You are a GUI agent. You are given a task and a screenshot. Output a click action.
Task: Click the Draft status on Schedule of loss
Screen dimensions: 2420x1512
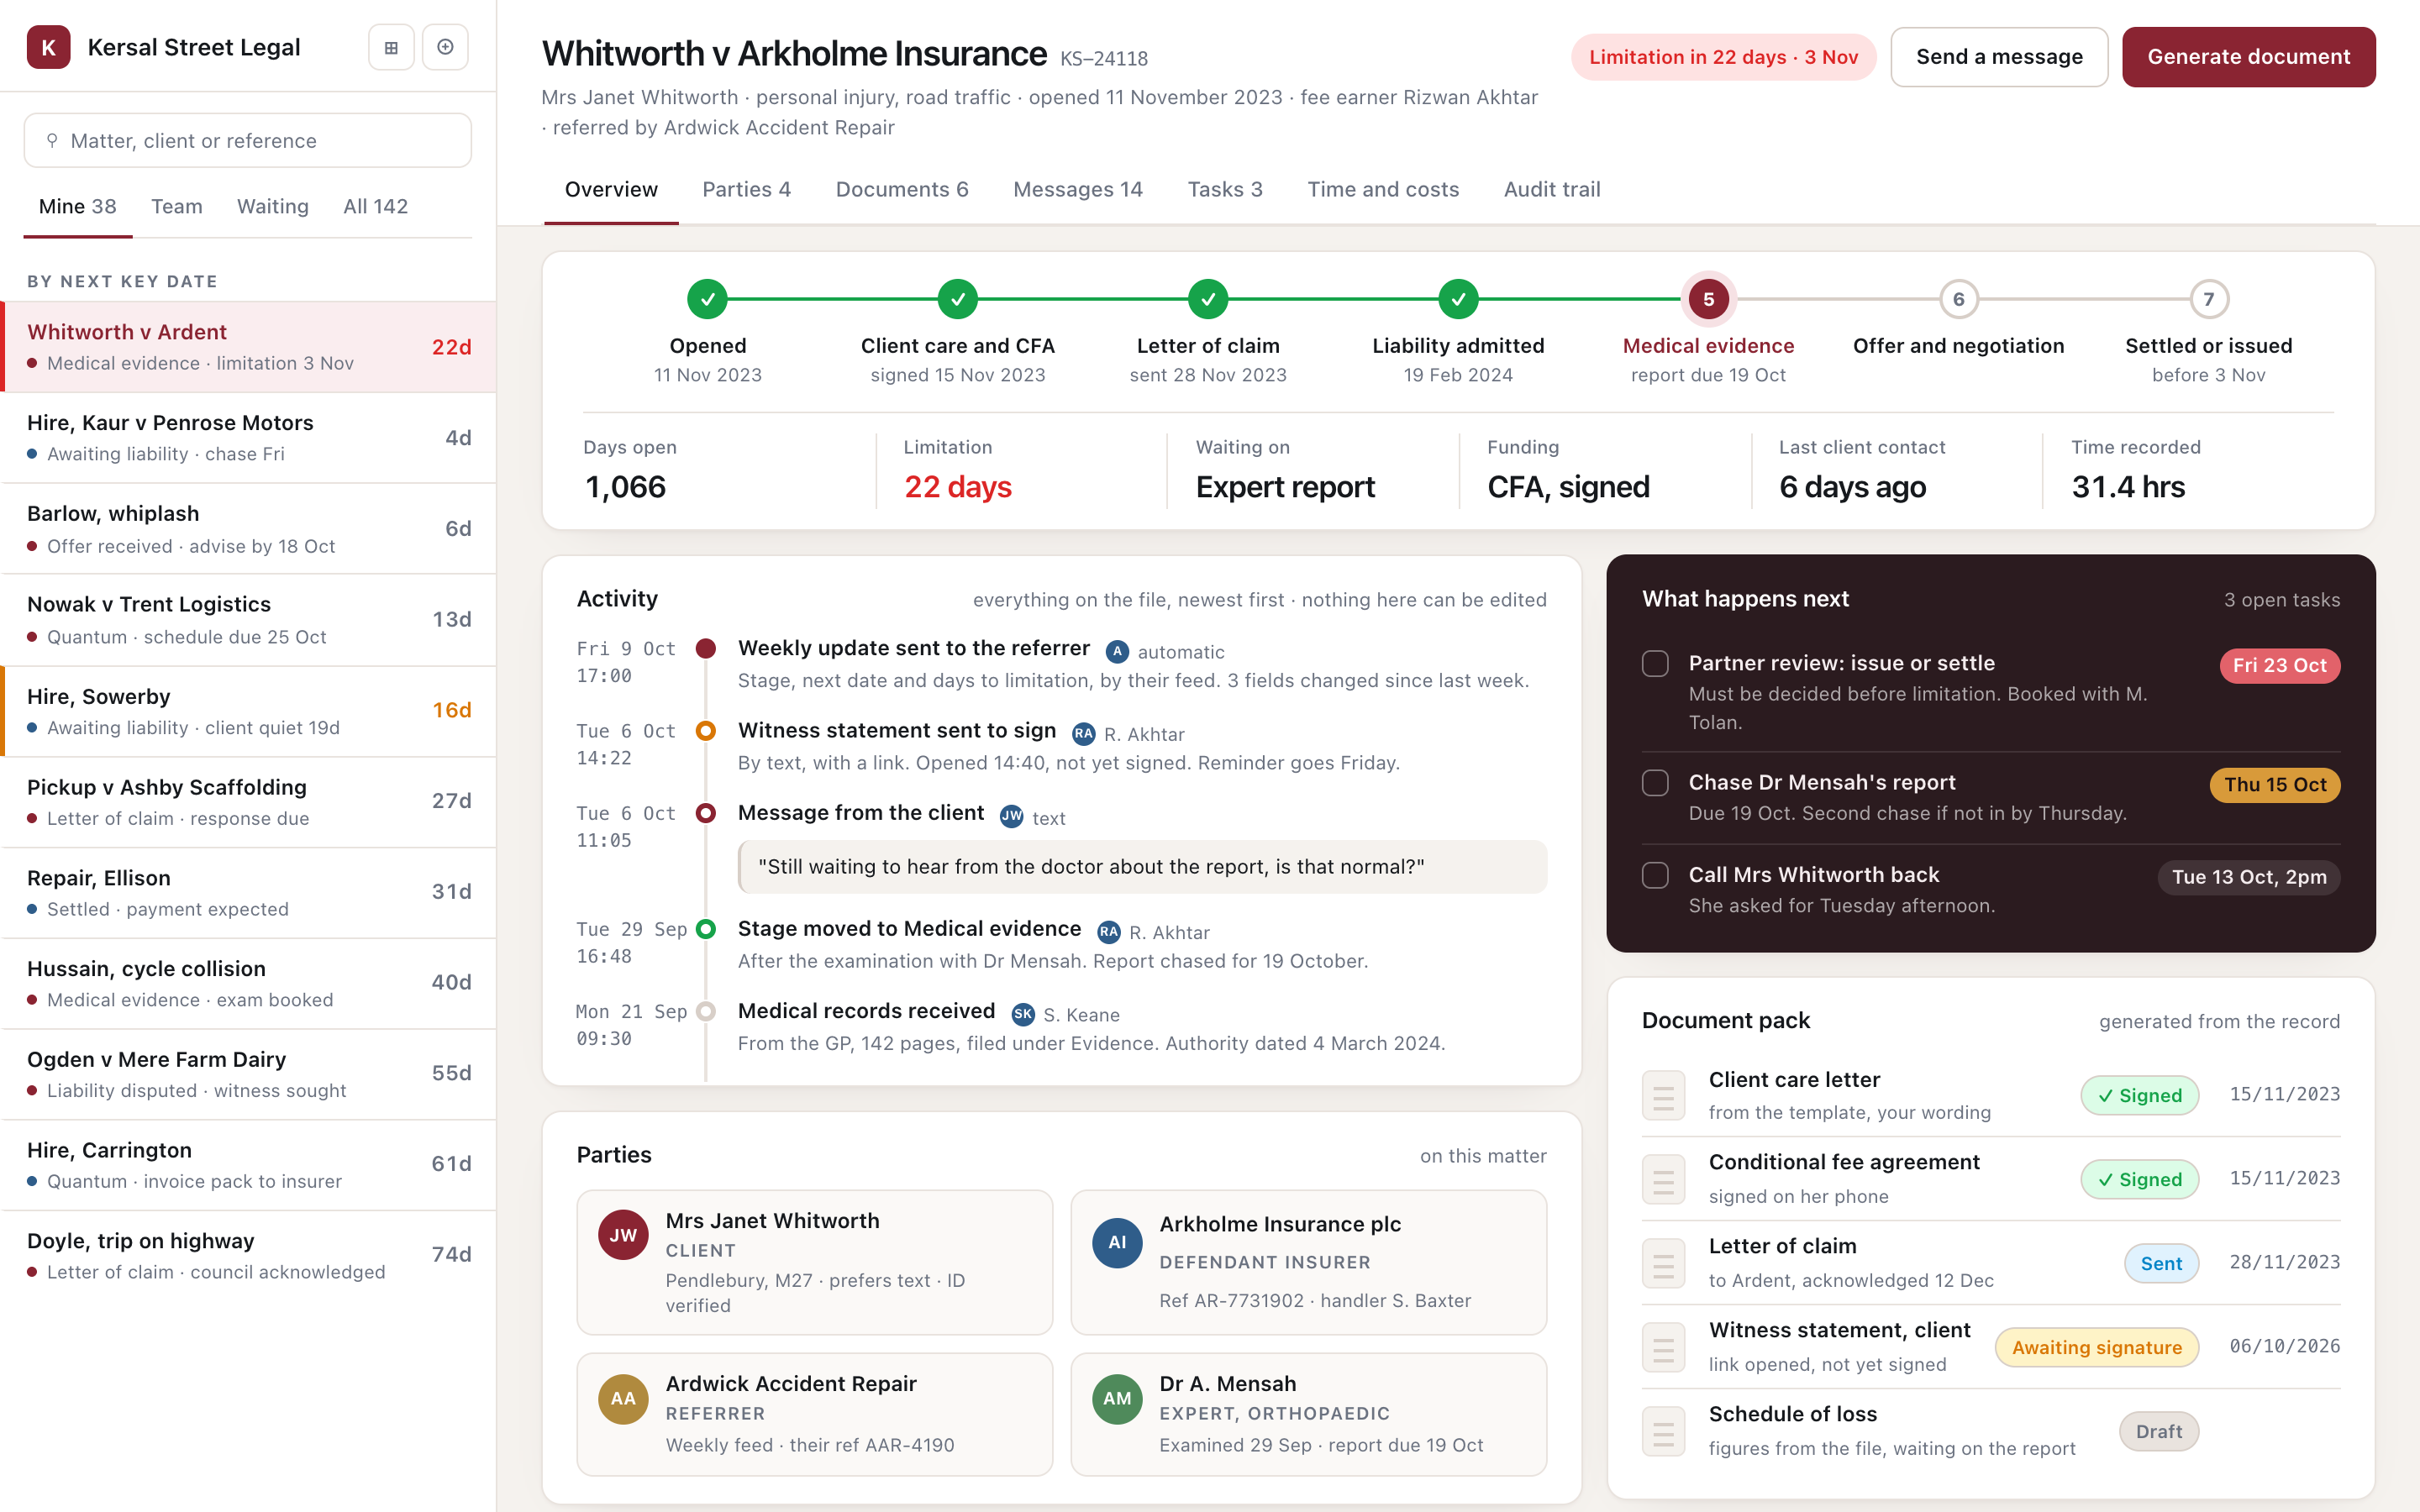tap(2158, 1432)
